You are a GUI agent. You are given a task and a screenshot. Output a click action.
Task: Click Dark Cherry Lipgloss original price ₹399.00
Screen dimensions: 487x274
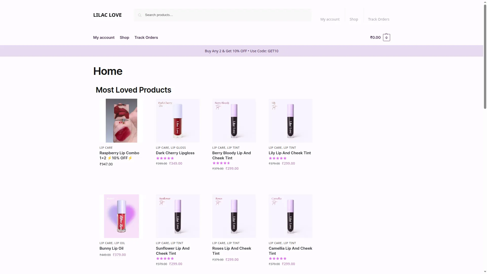coord(161,164)
